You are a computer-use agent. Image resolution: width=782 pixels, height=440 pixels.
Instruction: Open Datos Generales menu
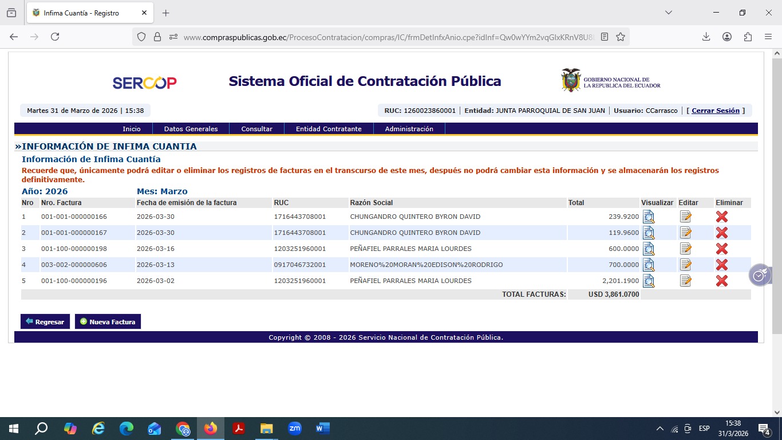point(191,129)
